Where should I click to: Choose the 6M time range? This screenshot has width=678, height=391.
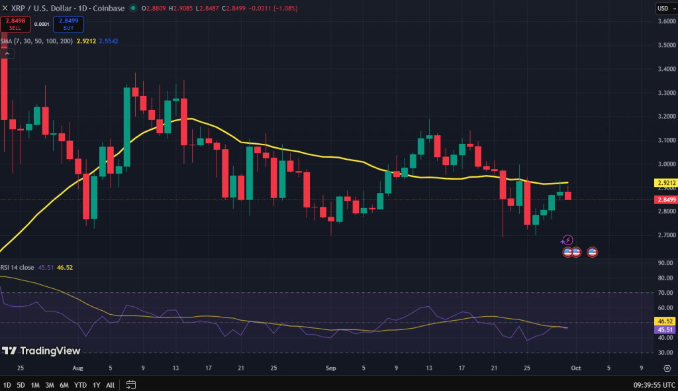64,384
